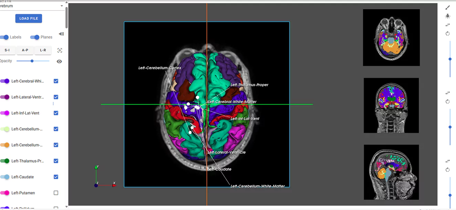
Task: Choose the L-R view button
Action: (43, 50)
